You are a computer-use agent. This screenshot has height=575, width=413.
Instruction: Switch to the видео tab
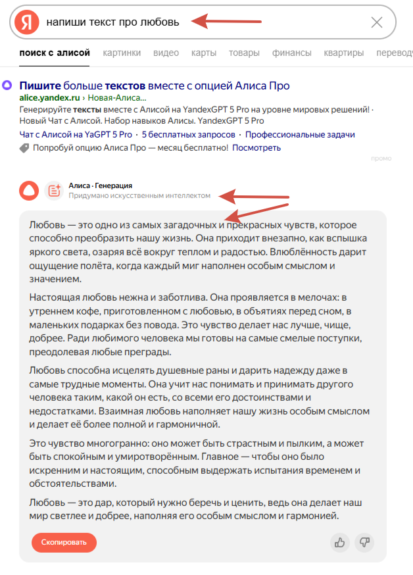click(x=166, y=53)
